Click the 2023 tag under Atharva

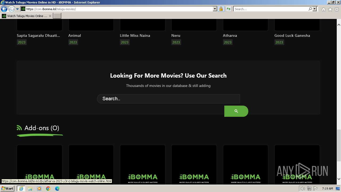(x=228, y=42)
